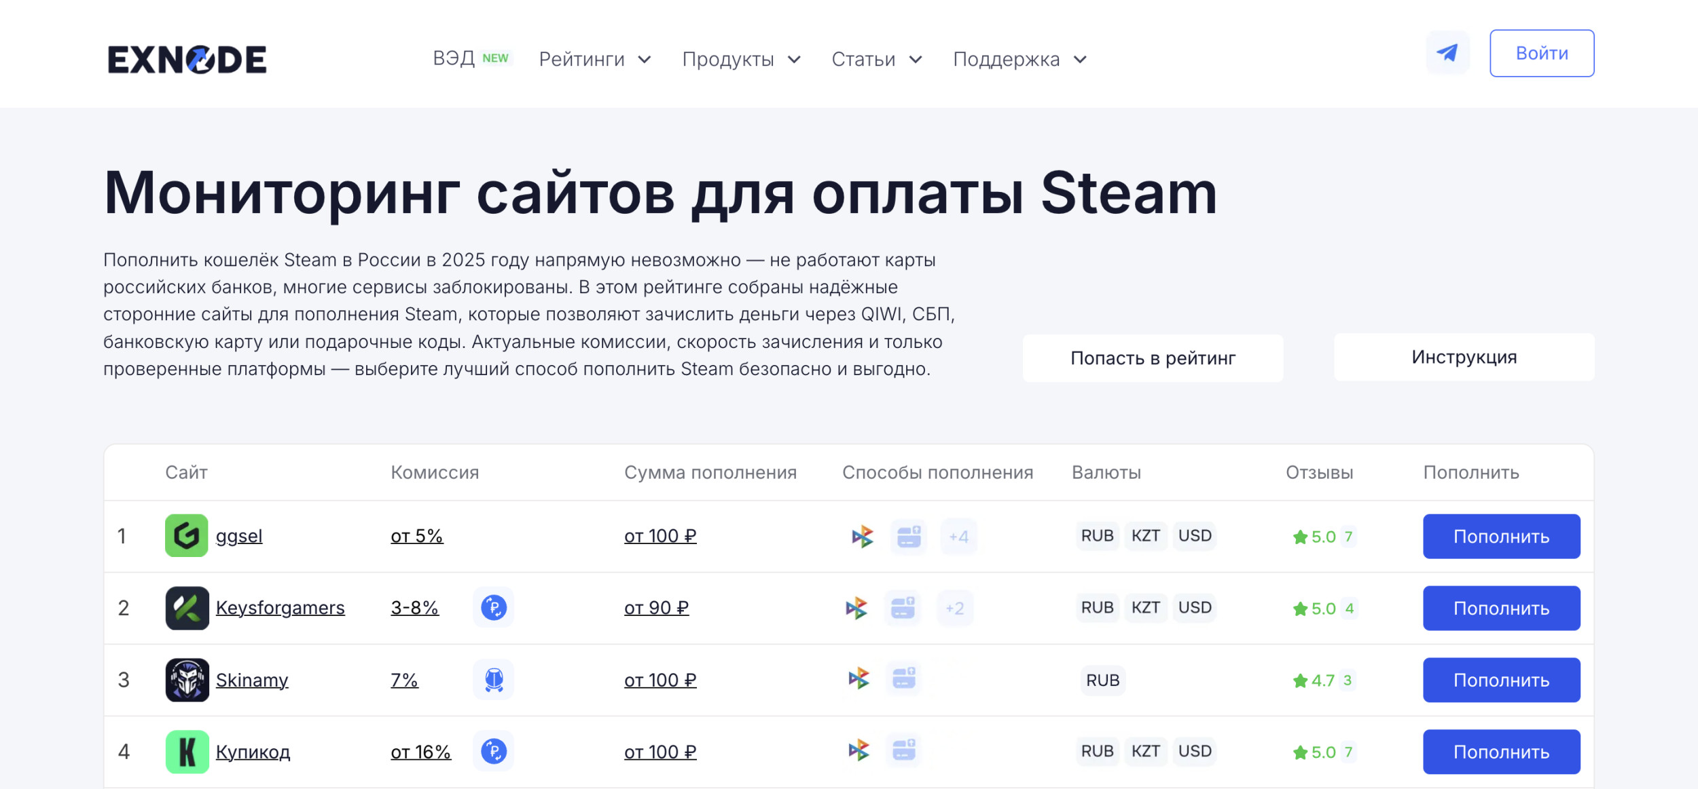Click the green ggsel site logo
The image size is (1698, 789).
coord(186,536)
